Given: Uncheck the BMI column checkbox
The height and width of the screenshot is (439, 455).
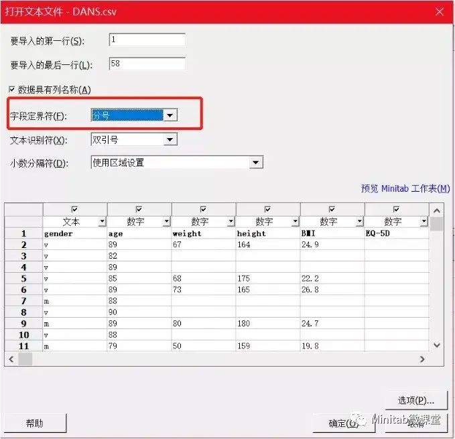Looking at the screenshot, I should pos(332,209).
